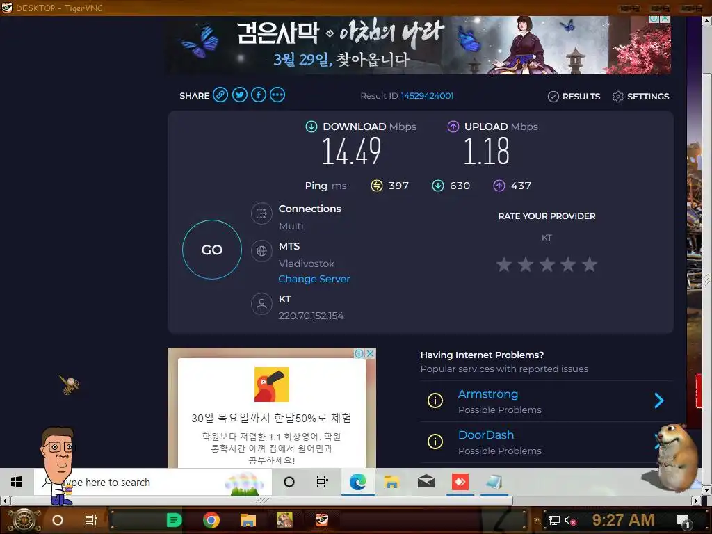Click the Vladivostok server location text

point(307,264)
